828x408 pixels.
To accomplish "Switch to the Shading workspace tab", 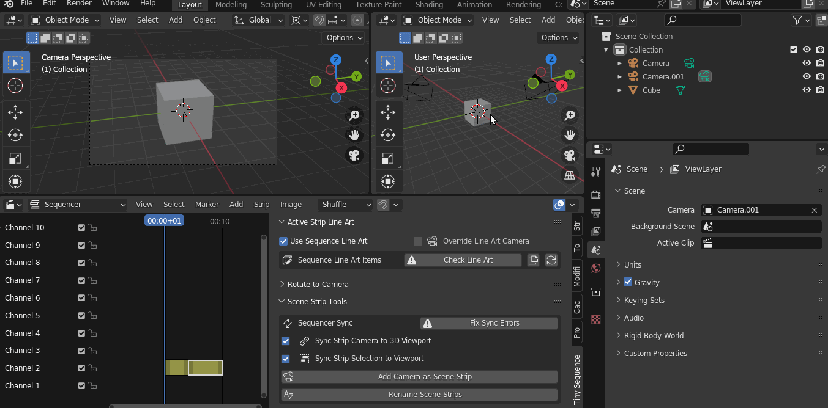I will (x=429, y=4).
